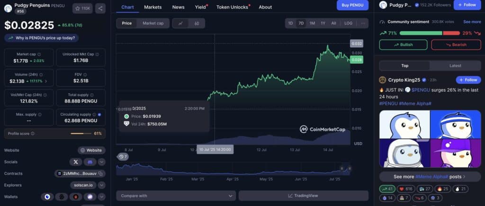Open the Website link button
The width and height of the screenshot is (485, 206).
[91, 151]
